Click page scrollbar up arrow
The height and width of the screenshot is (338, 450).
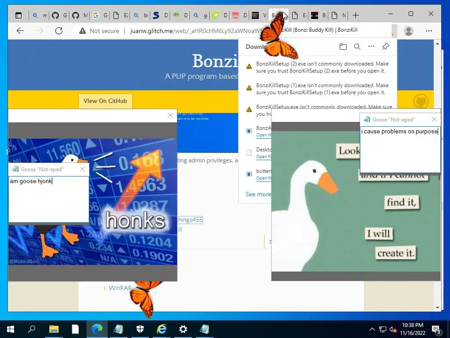[x=437, y=44]
